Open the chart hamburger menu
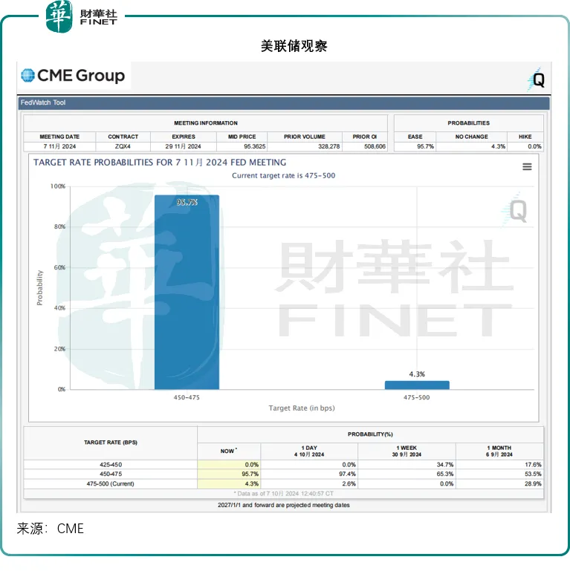570x571 pixels. click(x=527, y=167)
